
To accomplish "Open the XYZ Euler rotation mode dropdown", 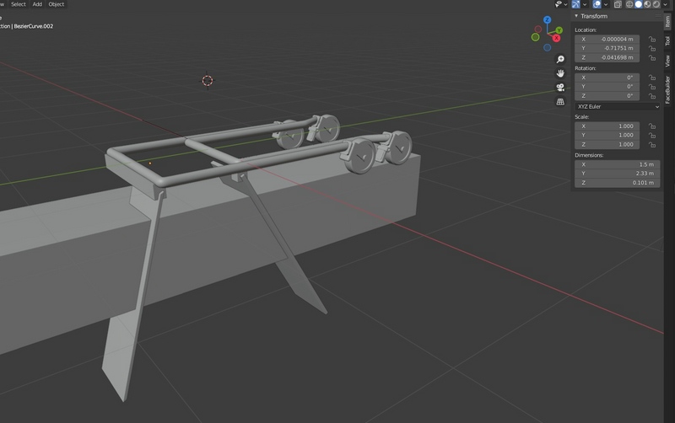I will (x=617, y=107).
